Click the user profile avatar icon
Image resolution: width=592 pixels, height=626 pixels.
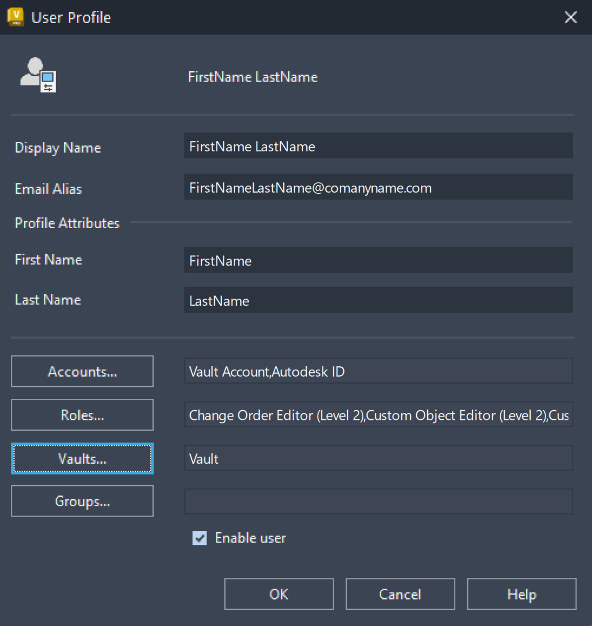(37, 74)
